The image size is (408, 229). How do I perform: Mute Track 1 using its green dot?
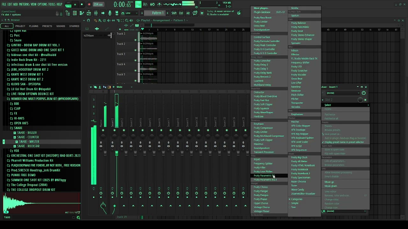(135, 40)
